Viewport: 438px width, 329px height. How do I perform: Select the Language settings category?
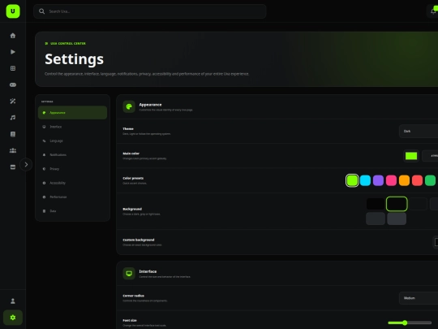[72, 141]
